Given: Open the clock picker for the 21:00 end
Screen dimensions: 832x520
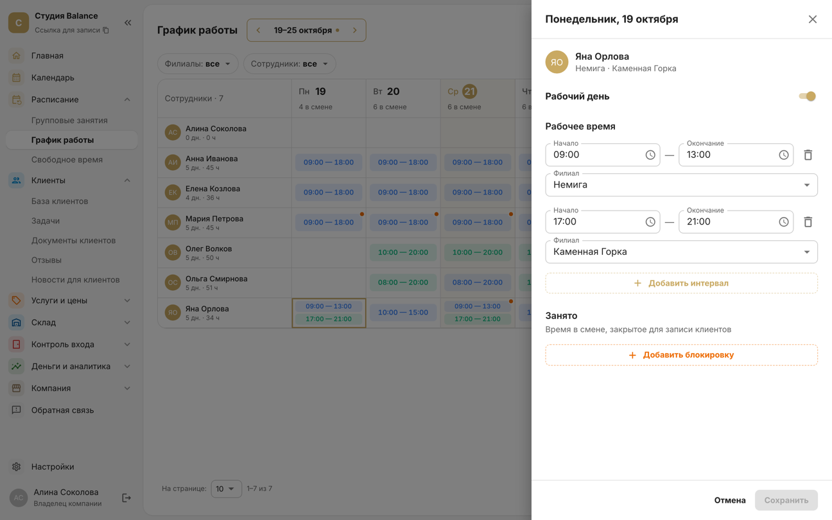Looking at the screenshot, I should pyautogui.click(x=784, y=222).
